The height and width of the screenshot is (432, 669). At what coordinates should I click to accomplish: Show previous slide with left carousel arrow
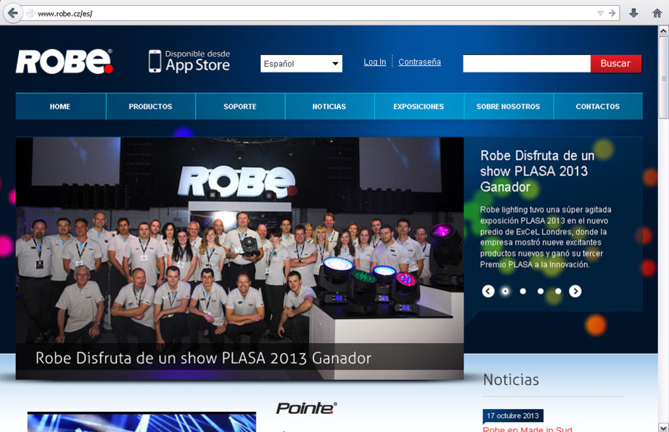click(x=488, y=291)
